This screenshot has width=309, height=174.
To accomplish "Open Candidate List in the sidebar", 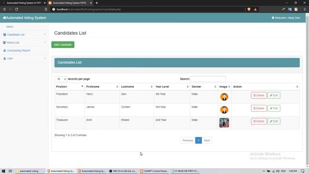I will [x=15, y=34].
